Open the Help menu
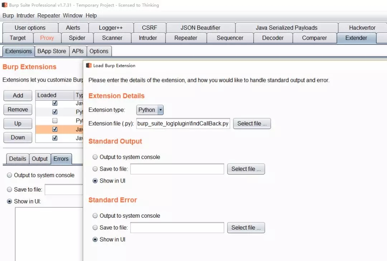 [x=91, y=15]
